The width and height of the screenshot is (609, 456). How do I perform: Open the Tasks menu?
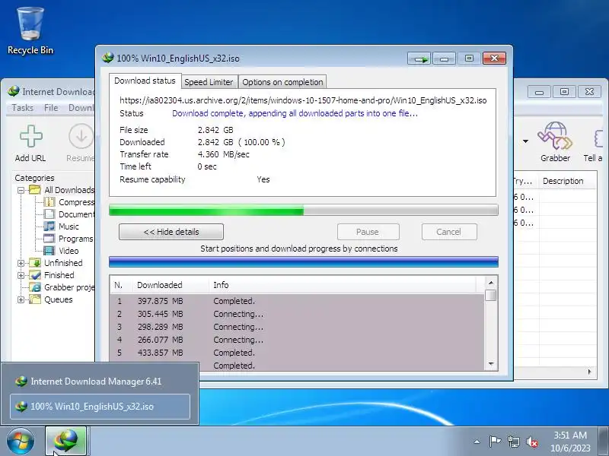(x=23, y=108)
